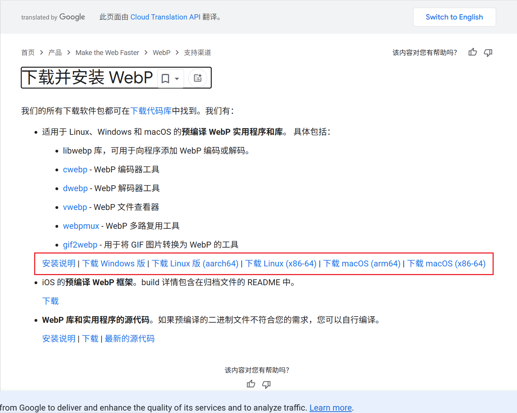Viewport: 517px width, 413px height.
Task: Click the bookmark icon beside the page title
Action: 165,78
